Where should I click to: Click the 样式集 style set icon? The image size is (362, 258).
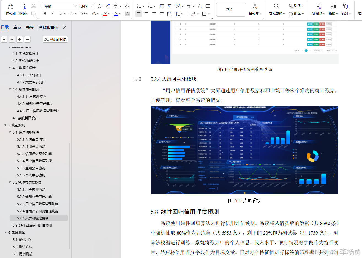pyautogui.click(x=255, y=6)
